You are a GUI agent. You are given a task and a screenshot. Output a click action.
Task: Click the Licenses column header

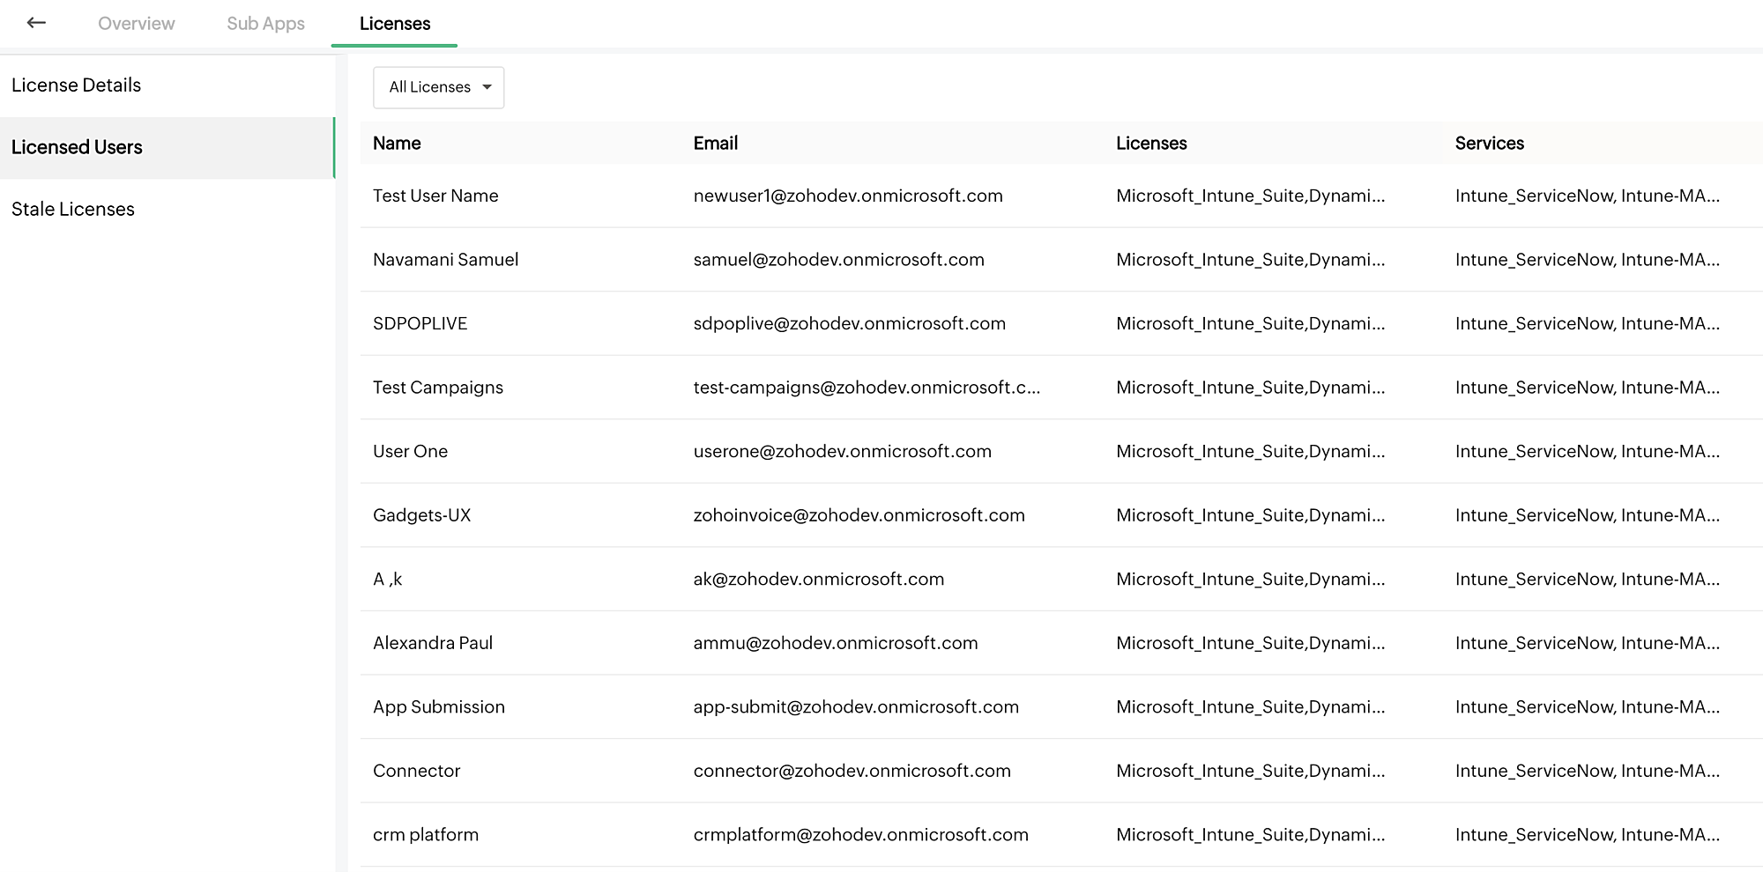(1151, 144)
